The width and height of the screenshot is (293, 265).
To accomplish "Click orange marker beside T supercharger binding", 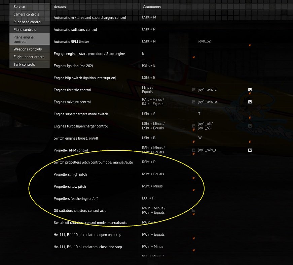I will (x=250, y=118).
